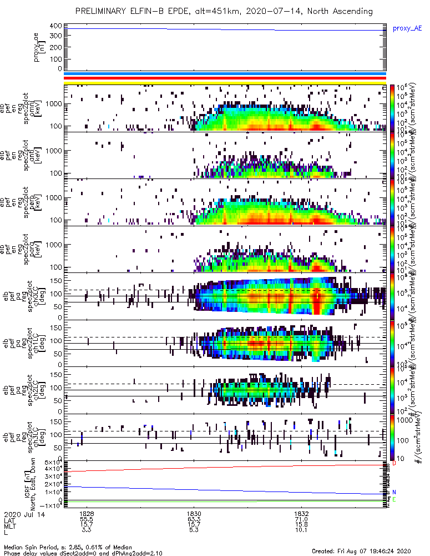Click the "5×10^4" tick on IGRF axis
The height and width of the screenshot is (556, 430).
click(x=53, y=463)
